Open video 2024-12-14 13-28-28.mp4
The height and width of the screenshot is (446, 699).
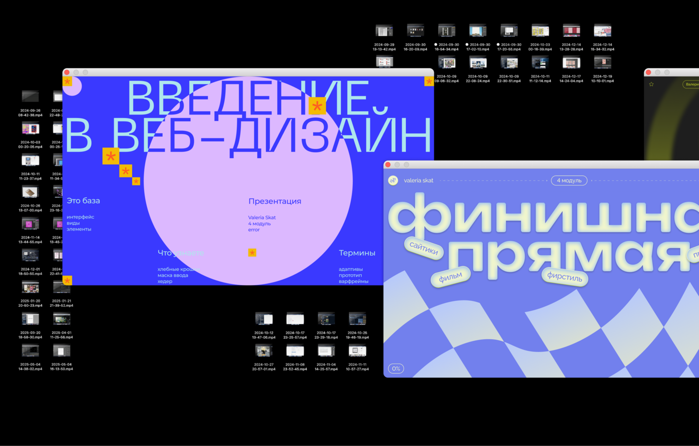coord(571,38)
